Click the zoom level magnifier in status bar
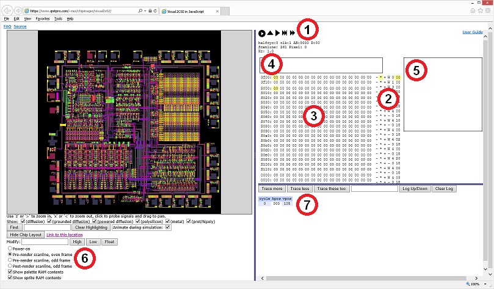This screenshot has height=289, width=494. [x=468, y=284]
